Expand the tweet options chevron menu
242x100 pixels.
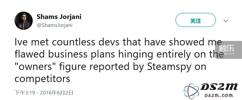tap(226, 21)
